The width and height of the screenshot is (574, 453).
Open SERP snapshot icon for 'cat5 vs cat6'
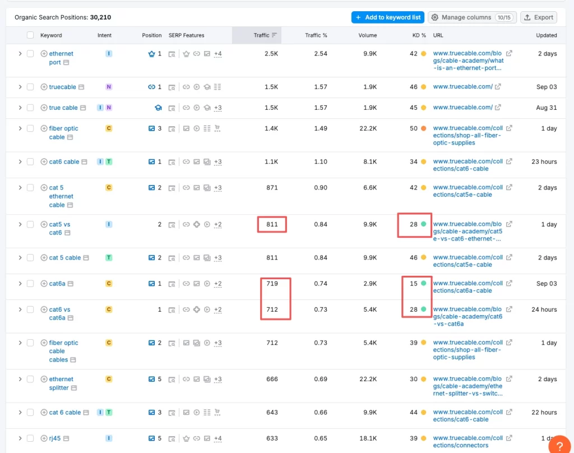click(172, 224)
